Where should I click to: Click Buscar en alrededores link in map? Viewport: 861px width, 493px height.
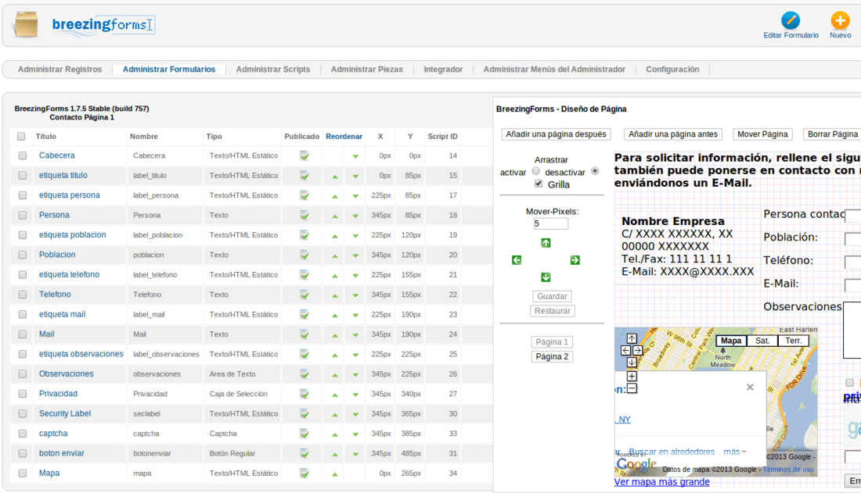(672, 452)
